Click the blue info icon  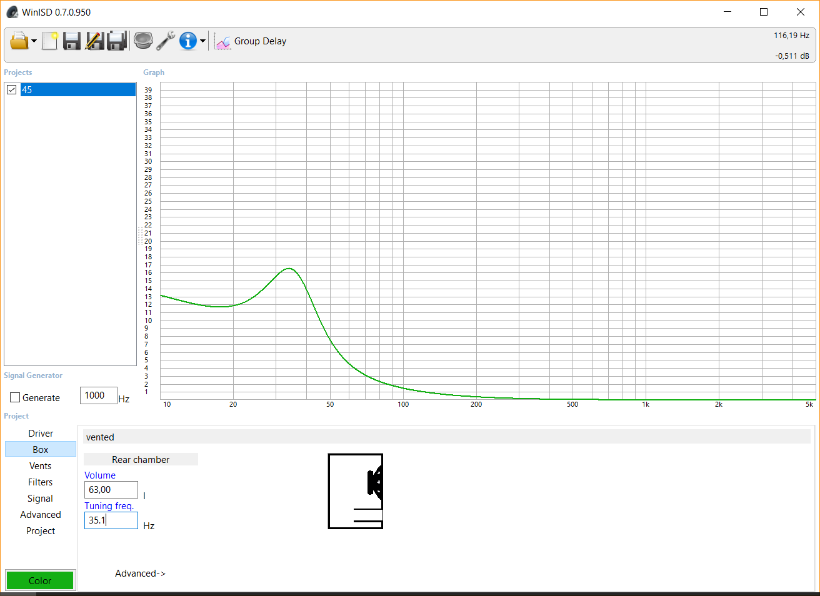[188, 41]
